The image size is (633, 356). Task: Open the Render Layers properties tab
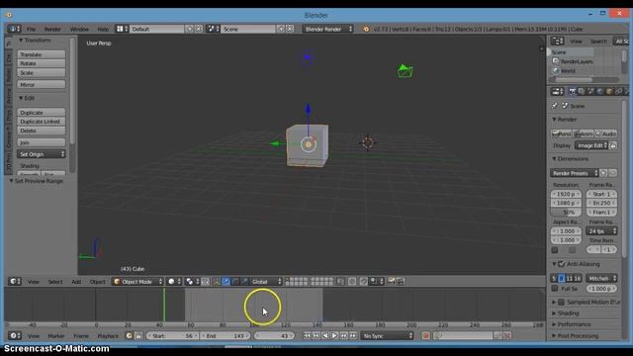[582, 92]
